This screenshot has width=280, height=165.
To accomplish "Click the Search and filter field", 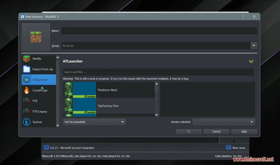I will 158,72.
